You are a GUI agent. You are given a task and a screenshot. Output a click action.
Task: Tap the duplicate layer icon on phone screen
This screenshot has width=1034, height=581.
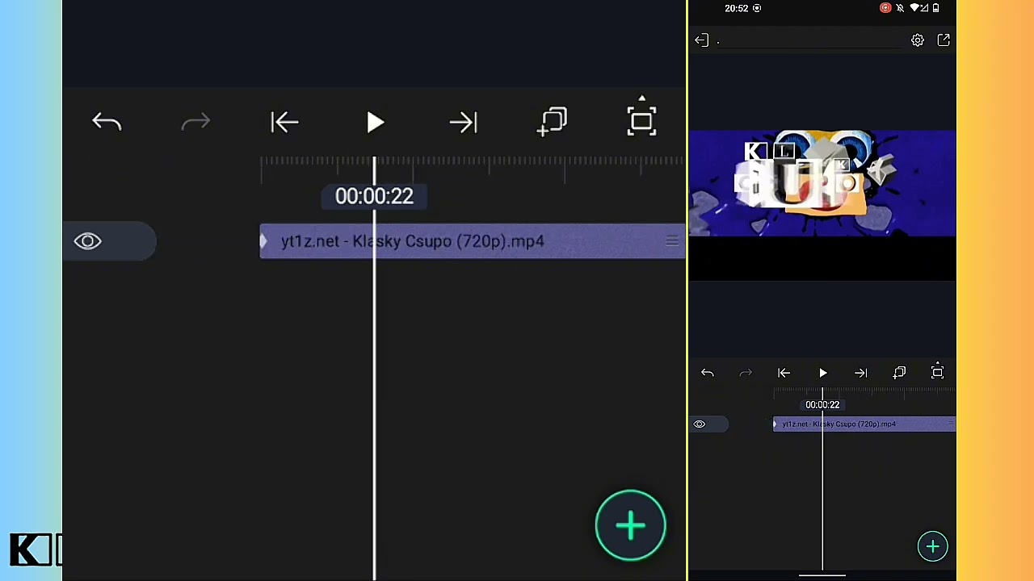pos(899,373)
